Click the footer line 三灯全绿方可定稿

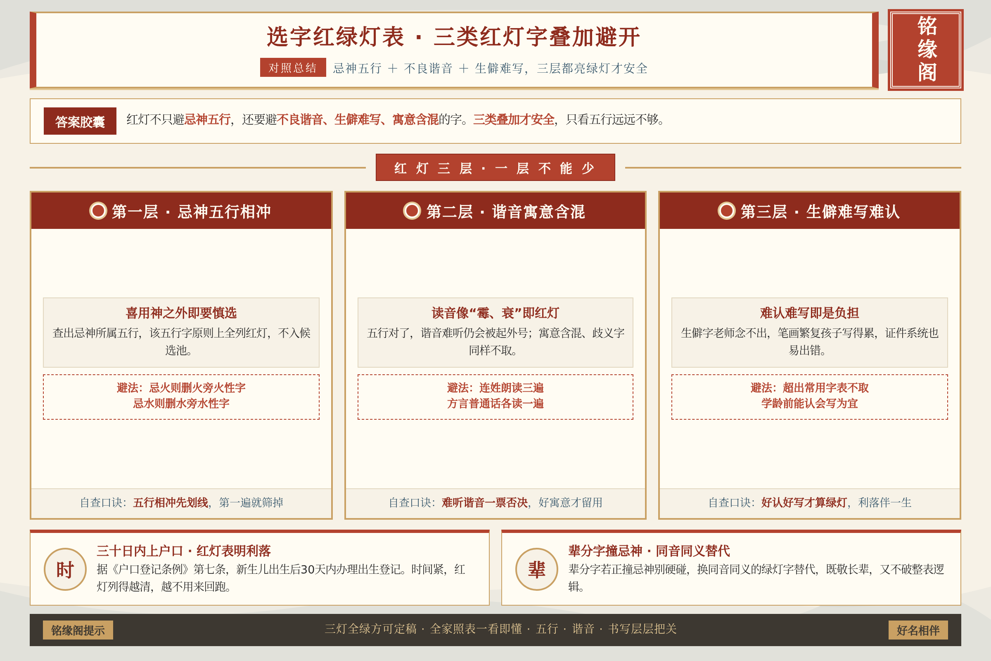500,629
